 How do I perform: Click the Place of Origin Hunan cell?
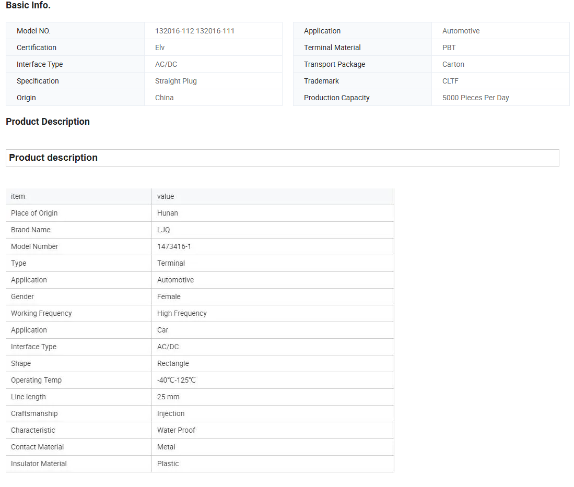point(167,213)
